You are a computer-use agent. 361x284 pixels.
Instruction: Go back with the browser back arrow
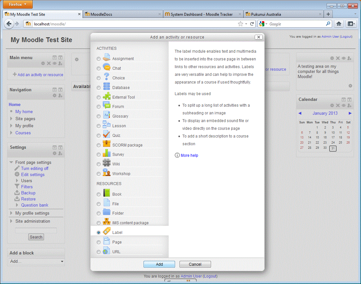click(9, 24)
